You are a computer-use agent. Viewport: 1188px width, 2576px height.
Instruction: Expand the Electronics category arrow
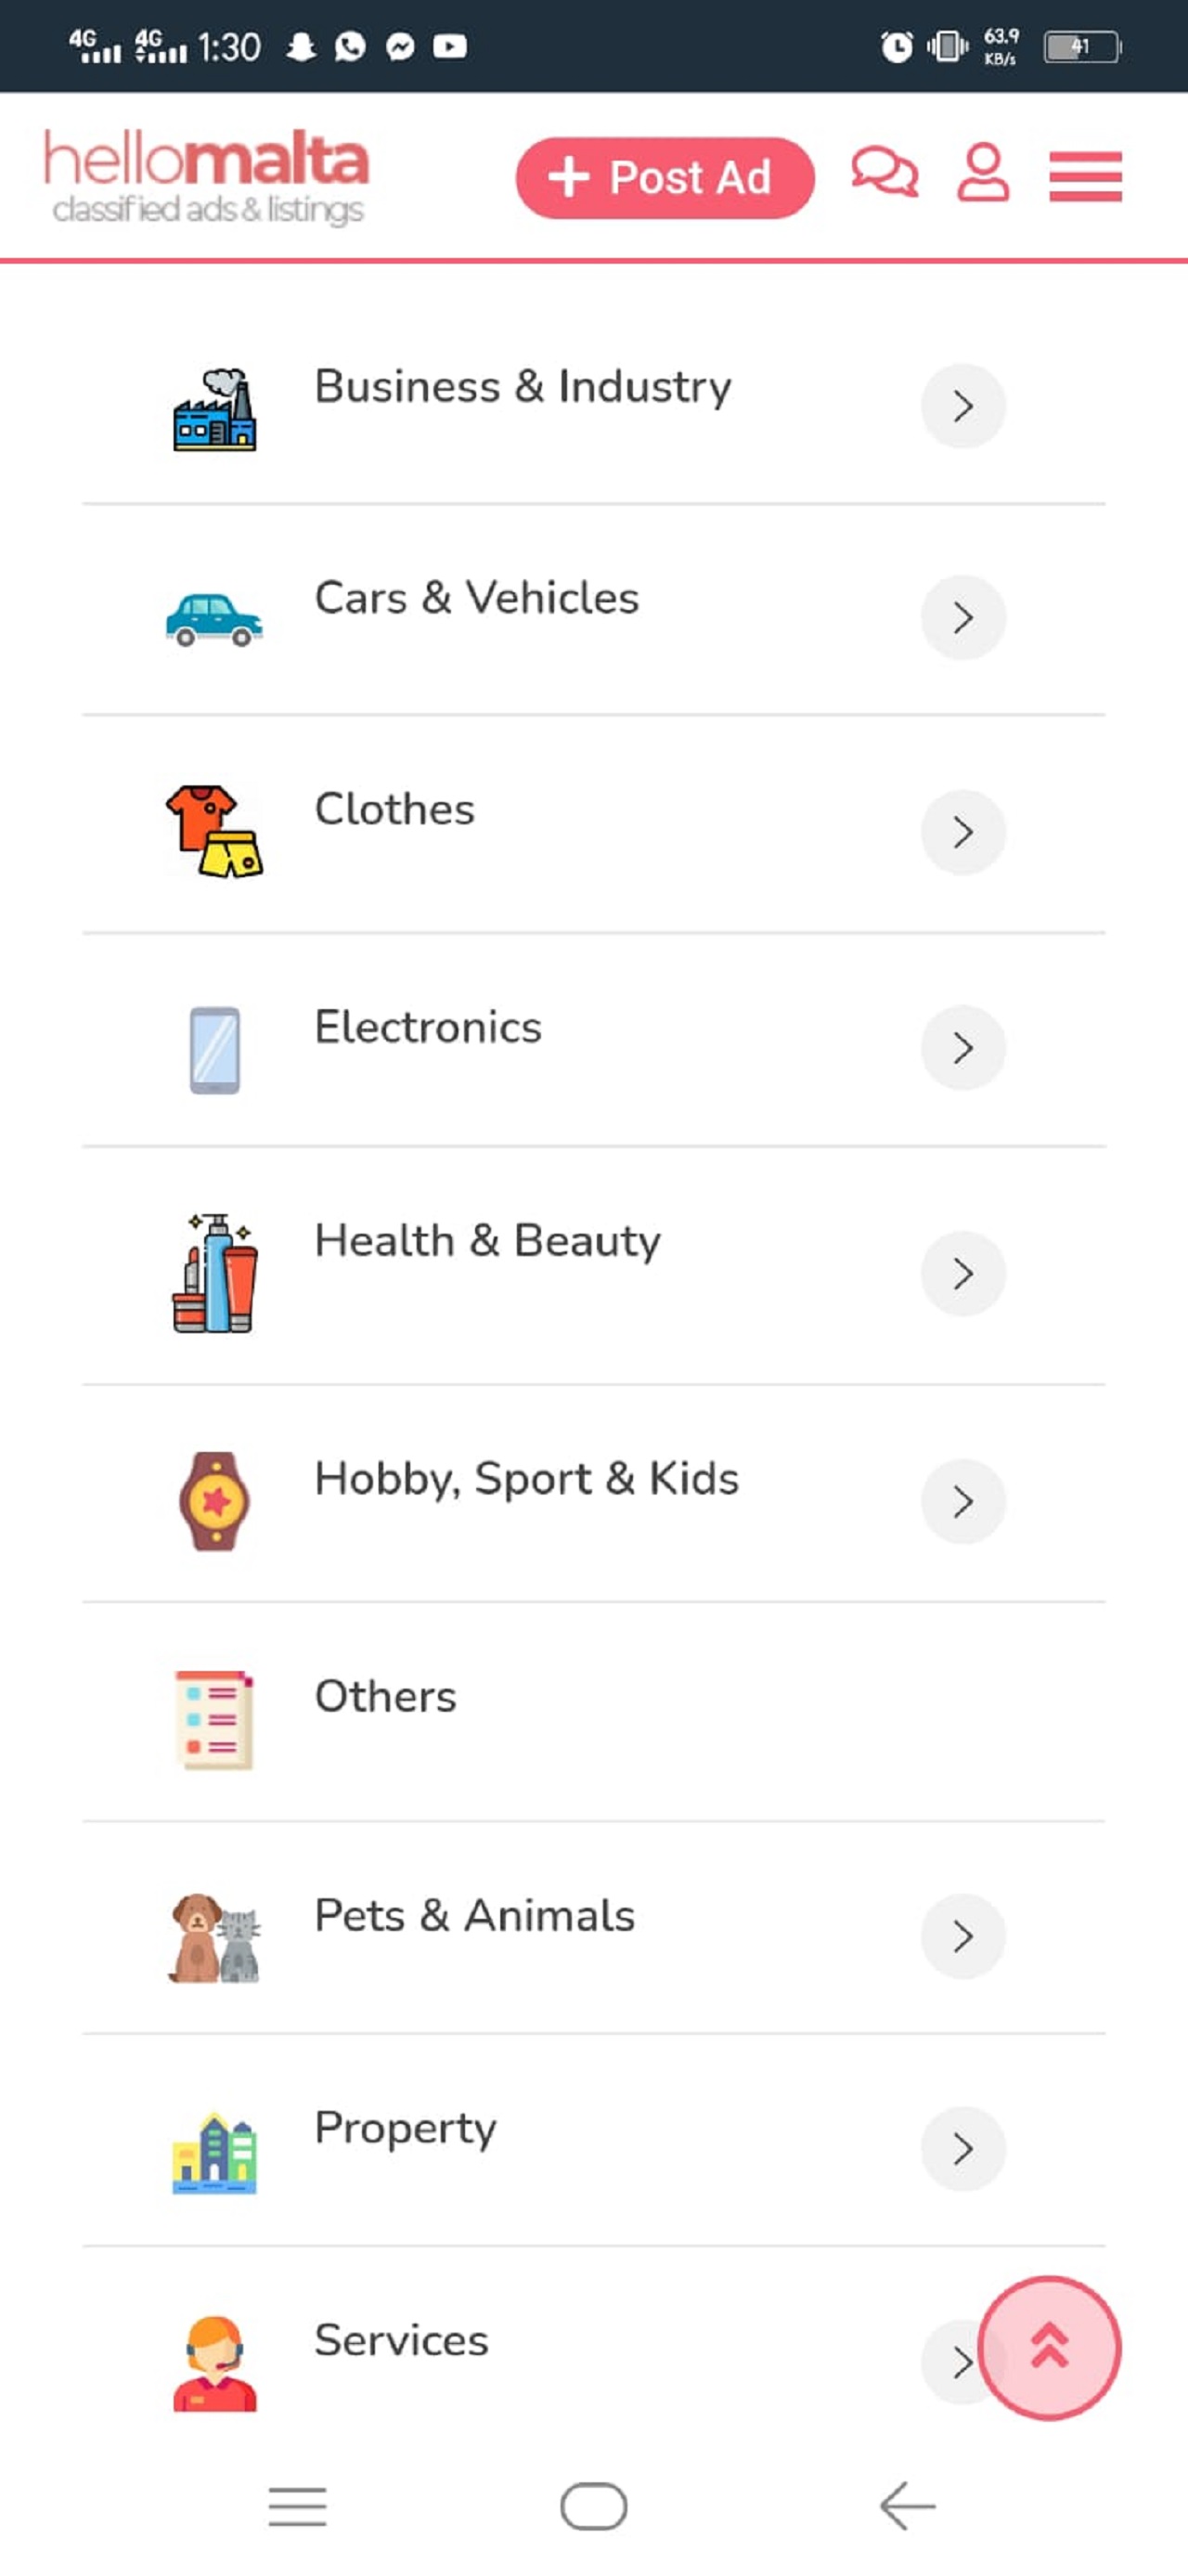click(962, 1047)
